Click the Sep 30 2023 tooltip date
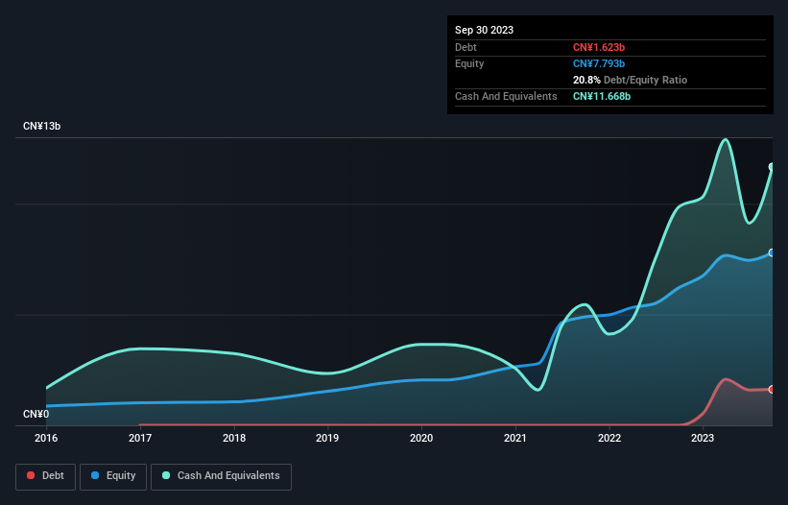The height and width of the screenshot is (505, 788). coord(484,30)
